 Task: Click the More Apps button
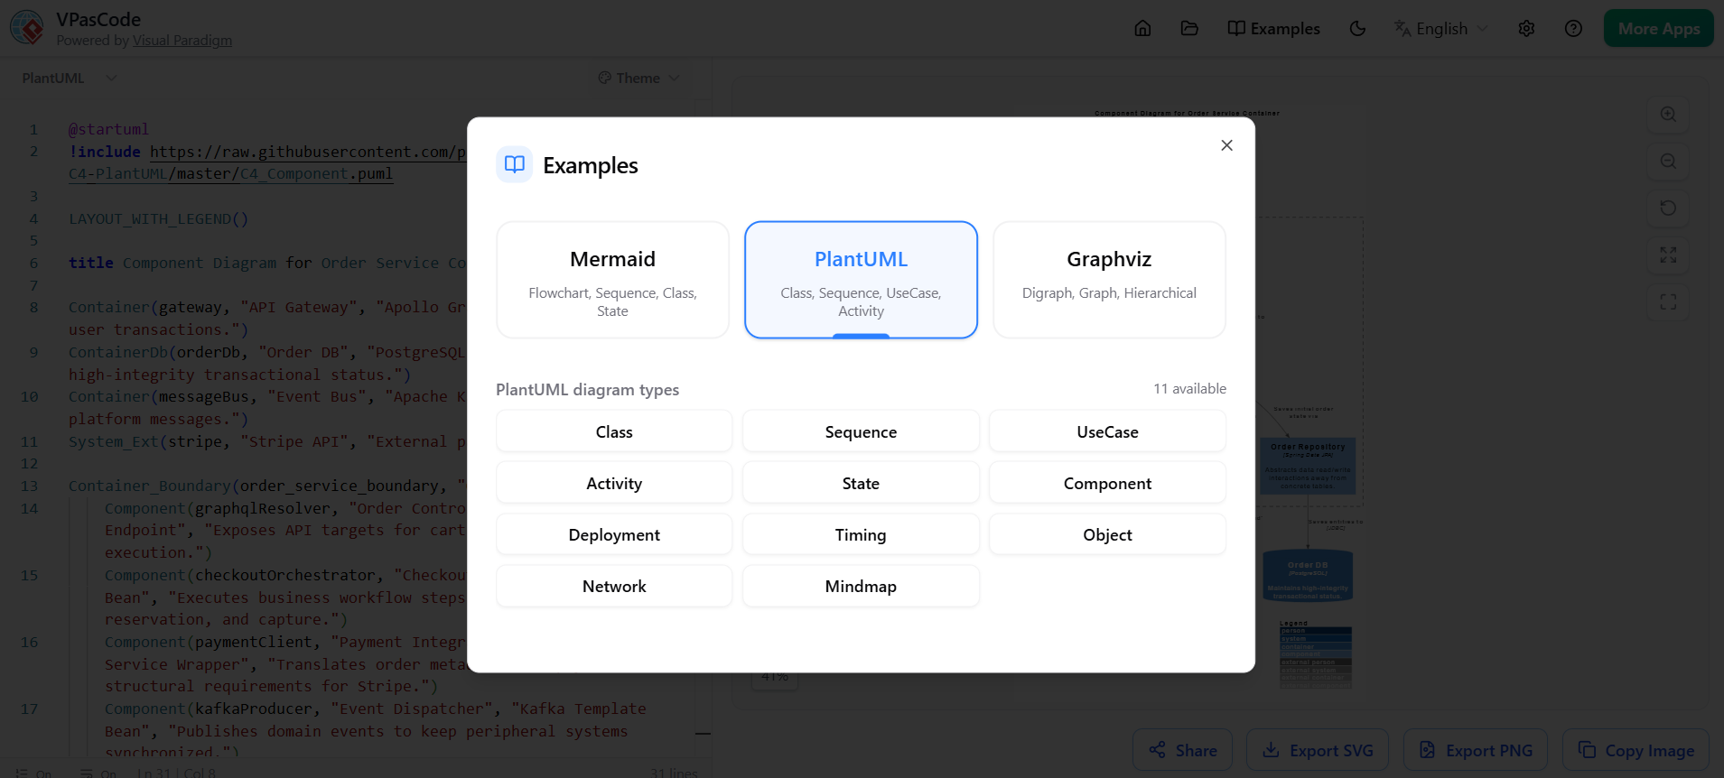click(x=1659, y=28)
